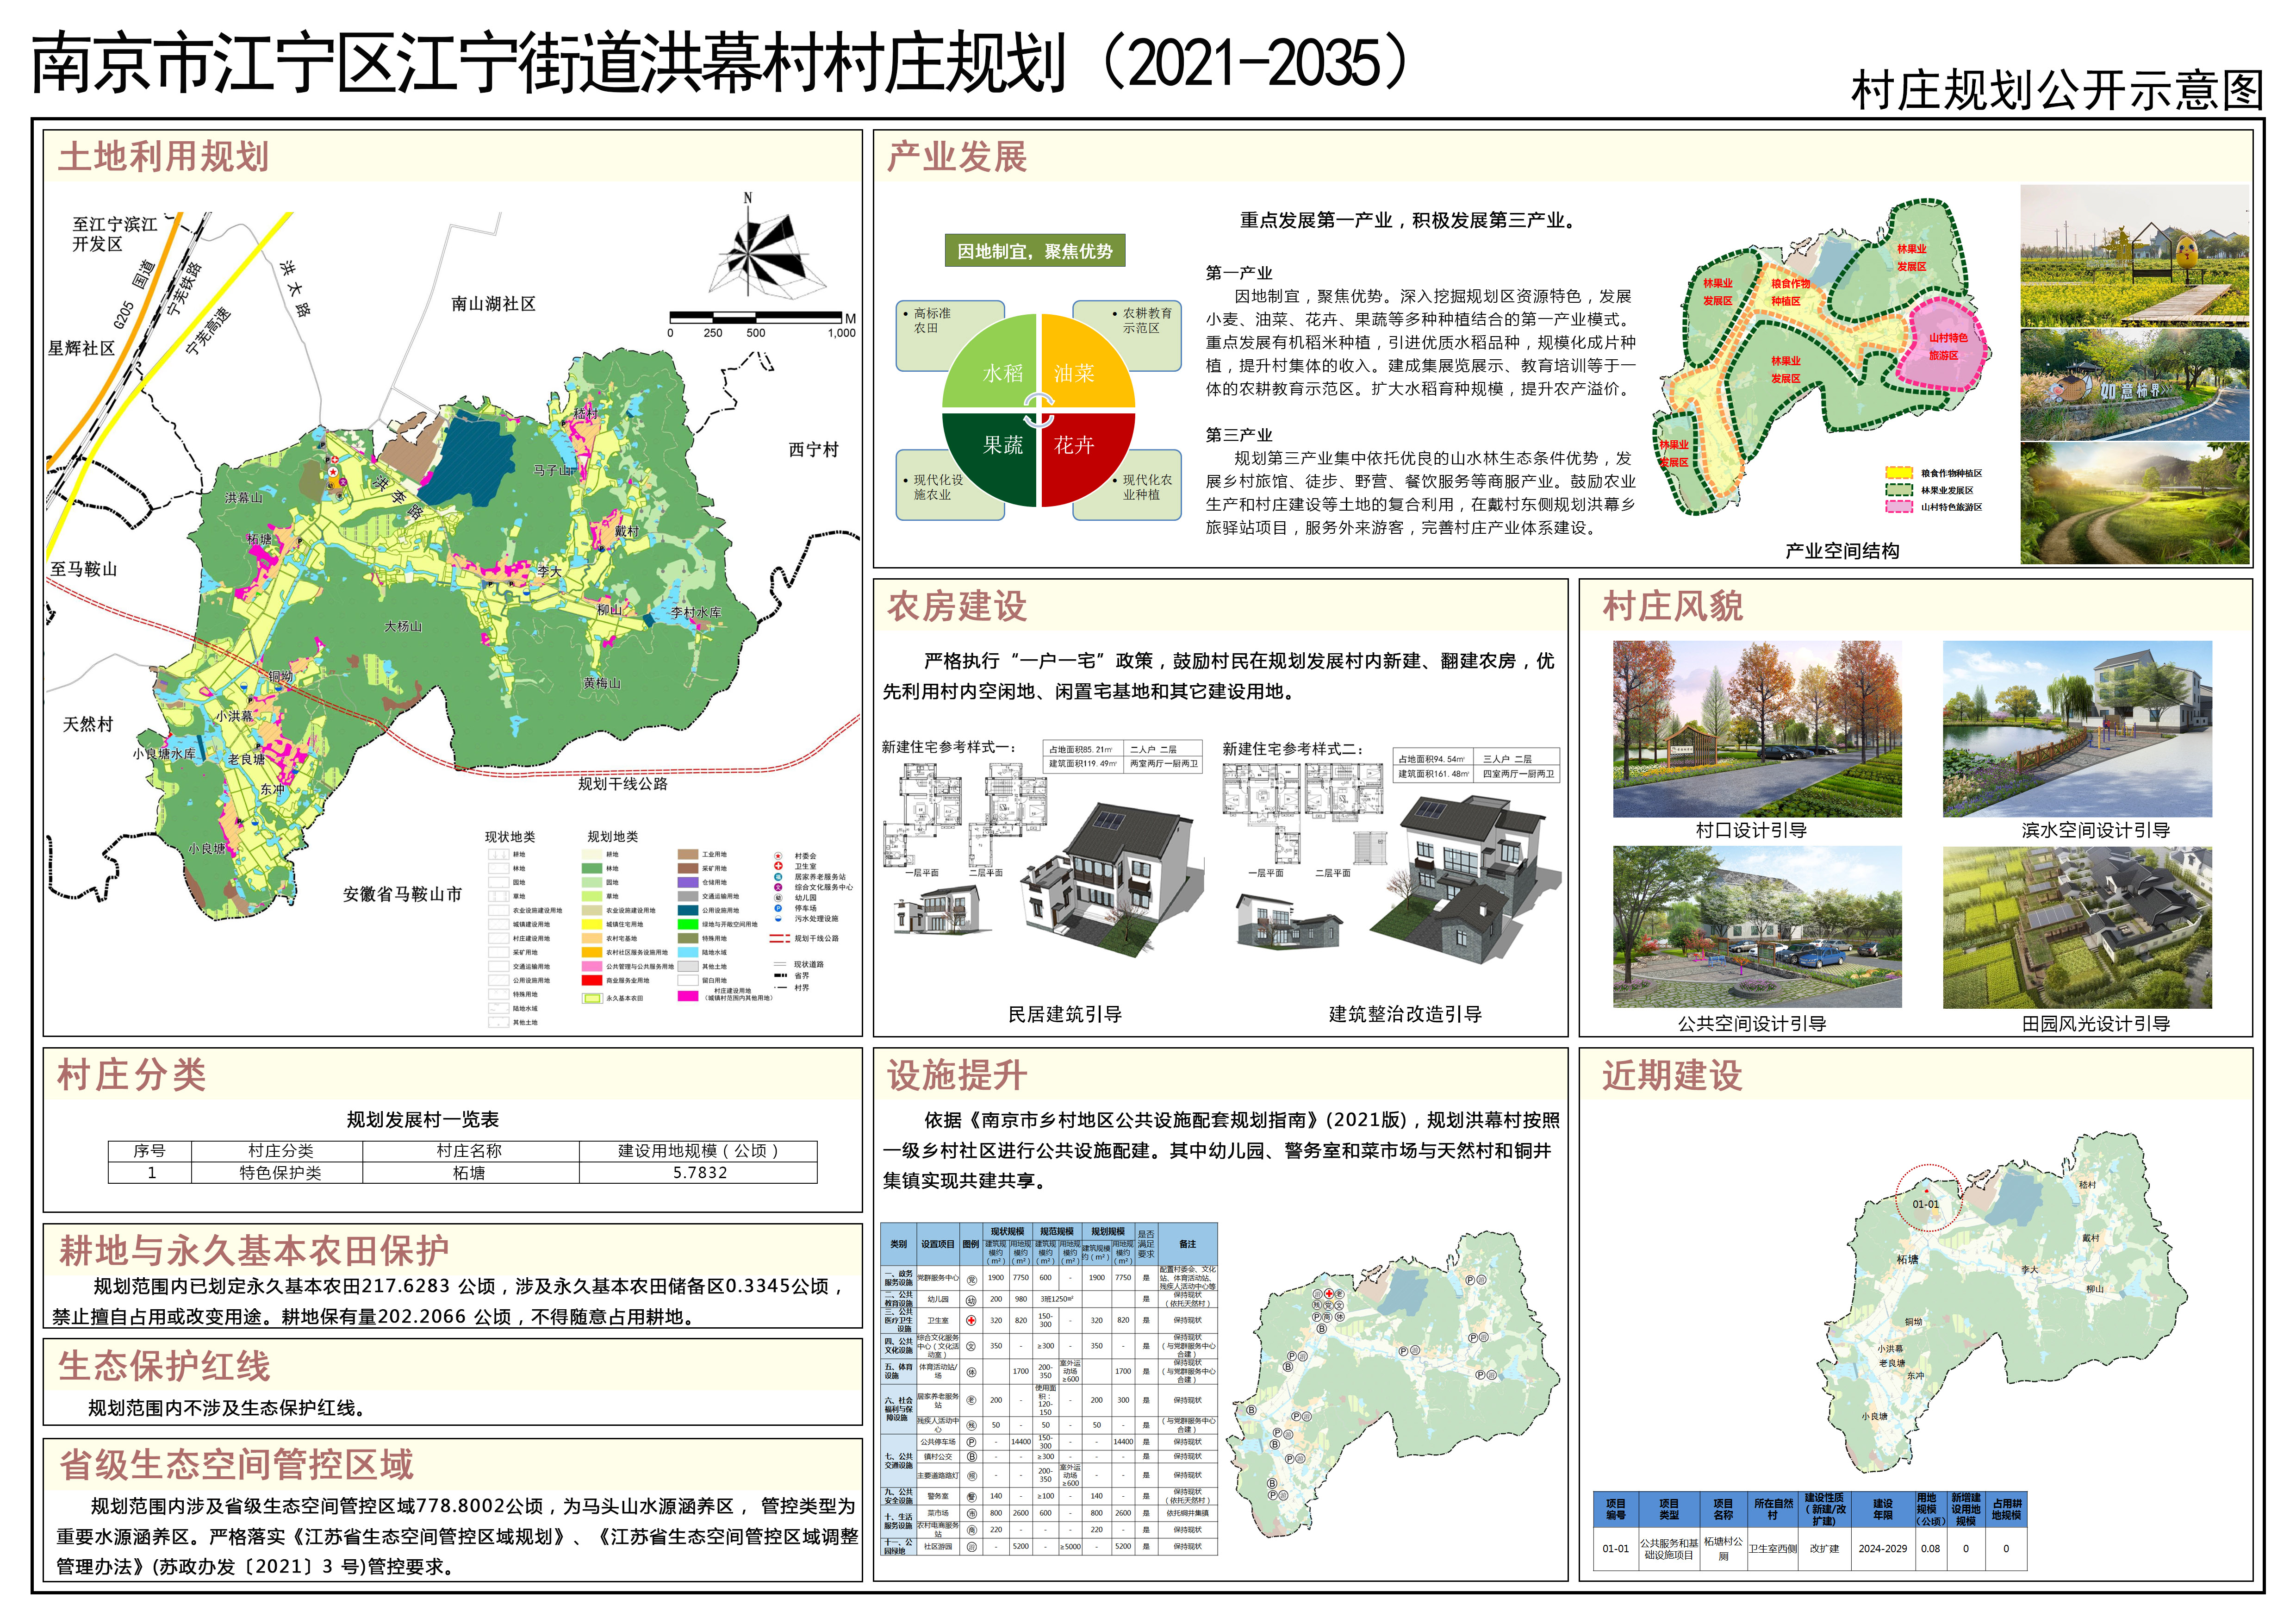The image size is (2296, 1624).
Task: Click the 产业发展 section heading
Action: pyautogui.click(x=956, y=157)
